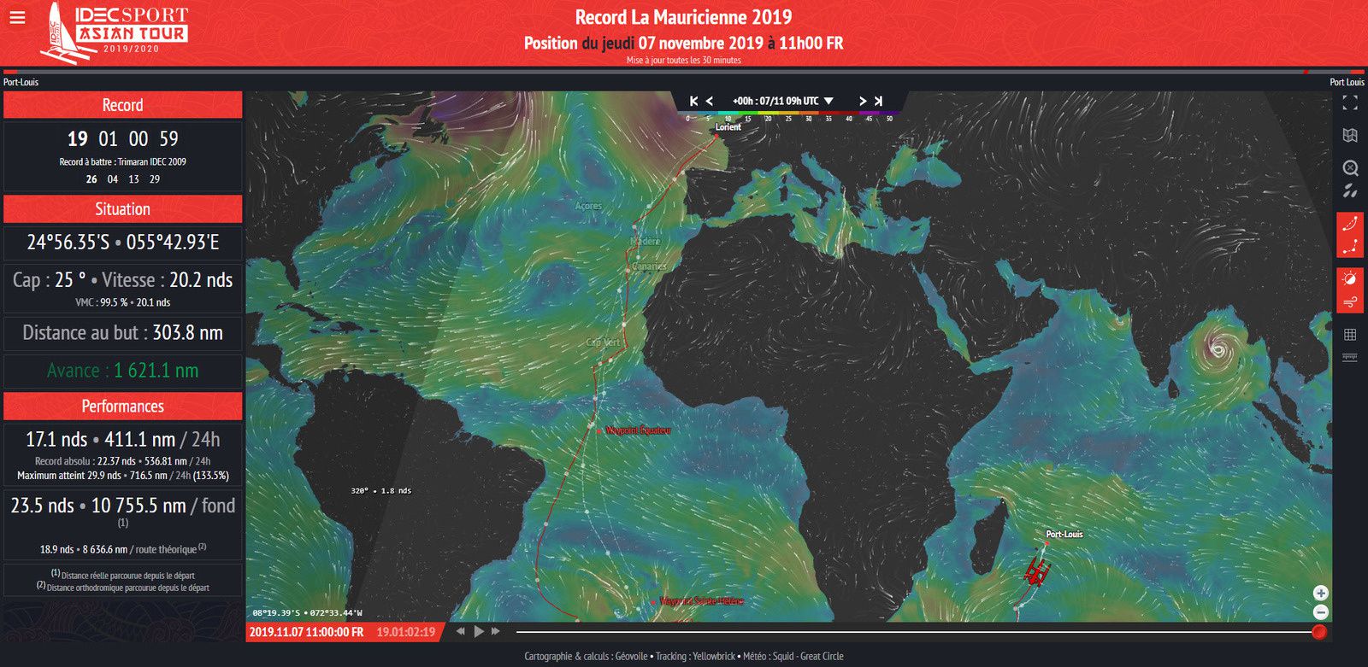
Task: Go to next weather forecast step
Action: coord(862,101)
